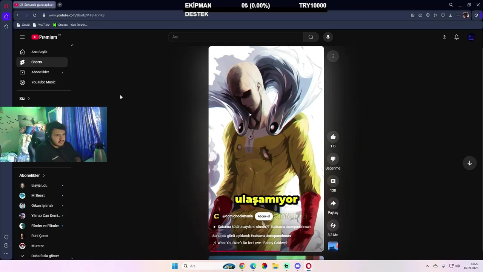Open Opera downloads icon
The width and height of the screenshot is (483, 272).
pyautogui.click(x=451, y=15)
